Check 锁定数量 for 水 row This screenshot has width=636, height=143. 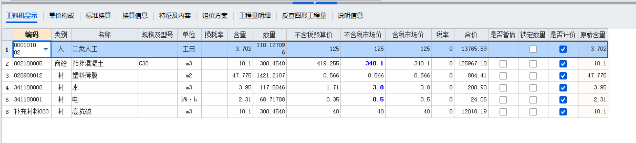(x=533, y=88)
